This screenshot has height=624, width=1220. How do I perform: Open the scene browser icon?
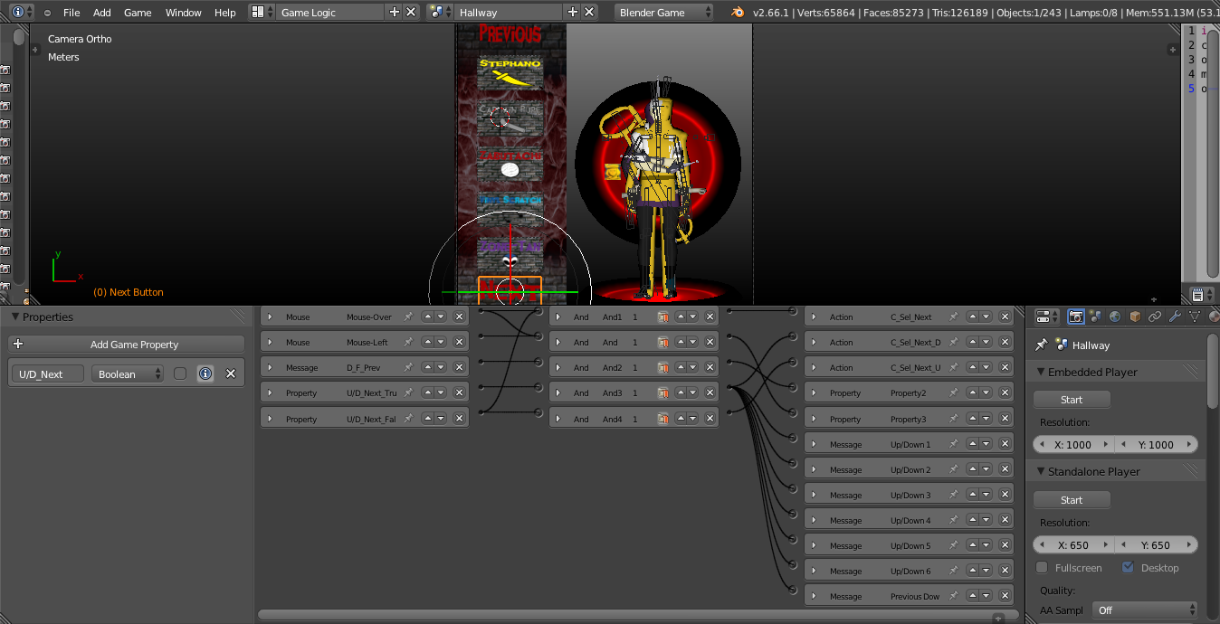pos(439,12)
